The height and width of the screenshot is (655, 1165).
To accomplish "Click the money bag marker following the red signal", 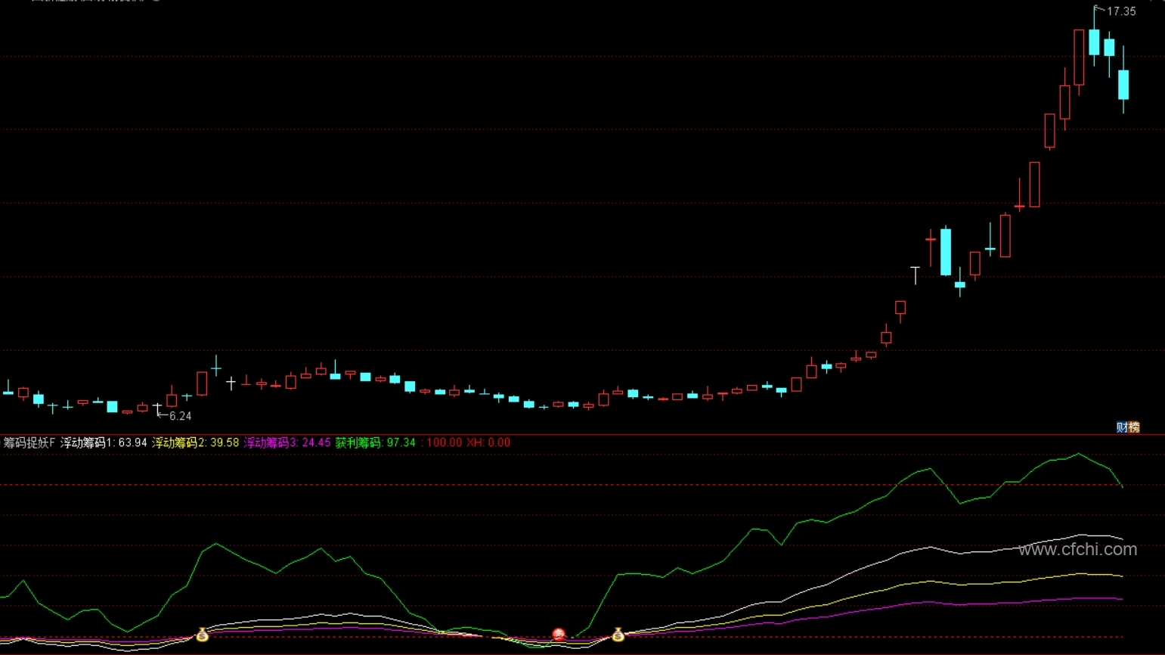I will point(618,635).
